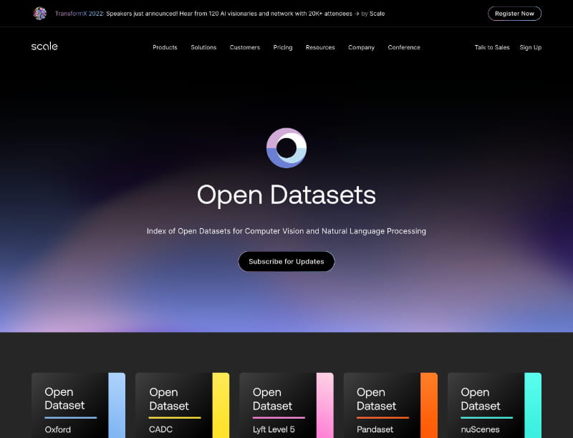Click the 'Index of Open Datasets' subtitle
573x438 pixels.
pos(286,231)
